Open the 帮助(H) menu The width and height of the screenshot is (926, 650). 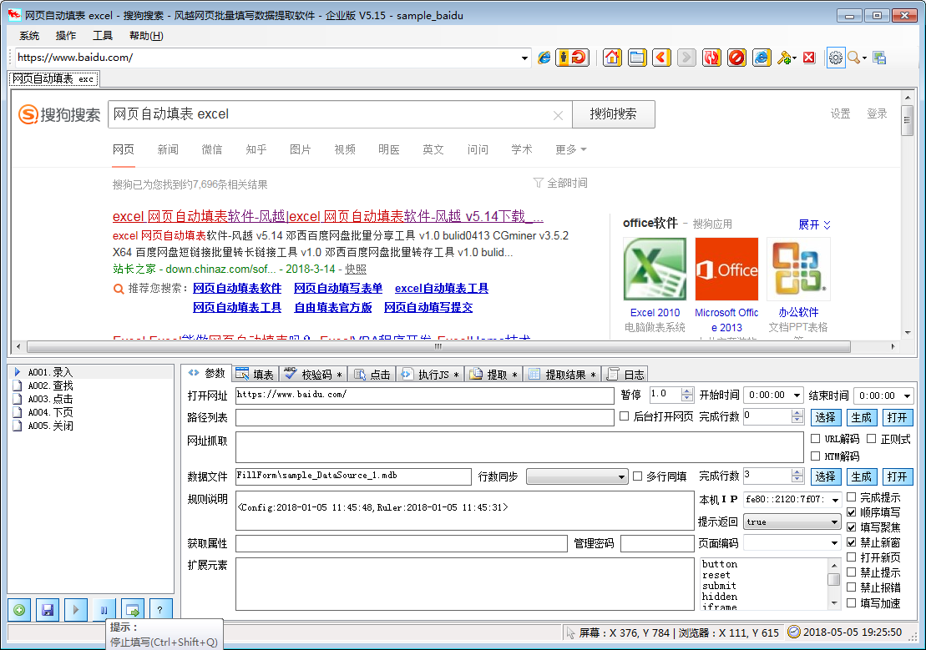(x=146, y=35)
